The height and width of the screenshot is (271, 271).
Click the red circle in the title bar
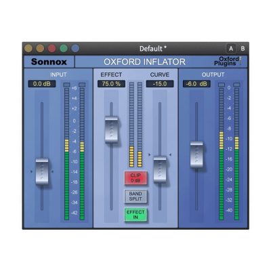[52, 48]
